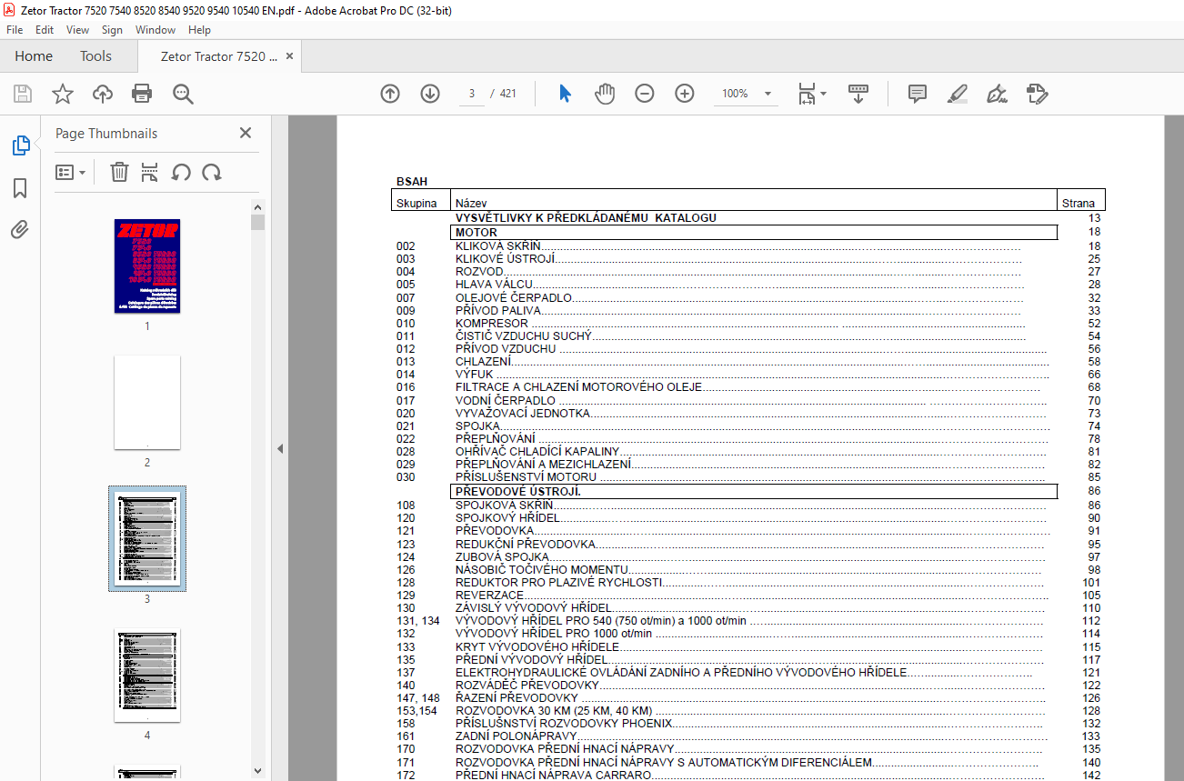Go to next page with the down arrow
The image size is (1184, 781).
point(430,94)
